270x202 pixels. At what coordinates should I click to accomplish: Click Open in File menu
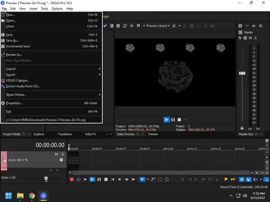pyautogui.click(x=52, y=21)
